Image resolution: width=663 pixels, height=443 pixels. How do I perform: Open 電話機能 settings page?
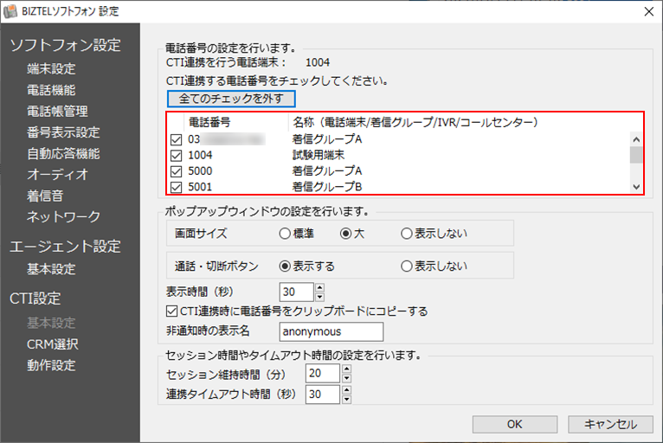[51, 90]
